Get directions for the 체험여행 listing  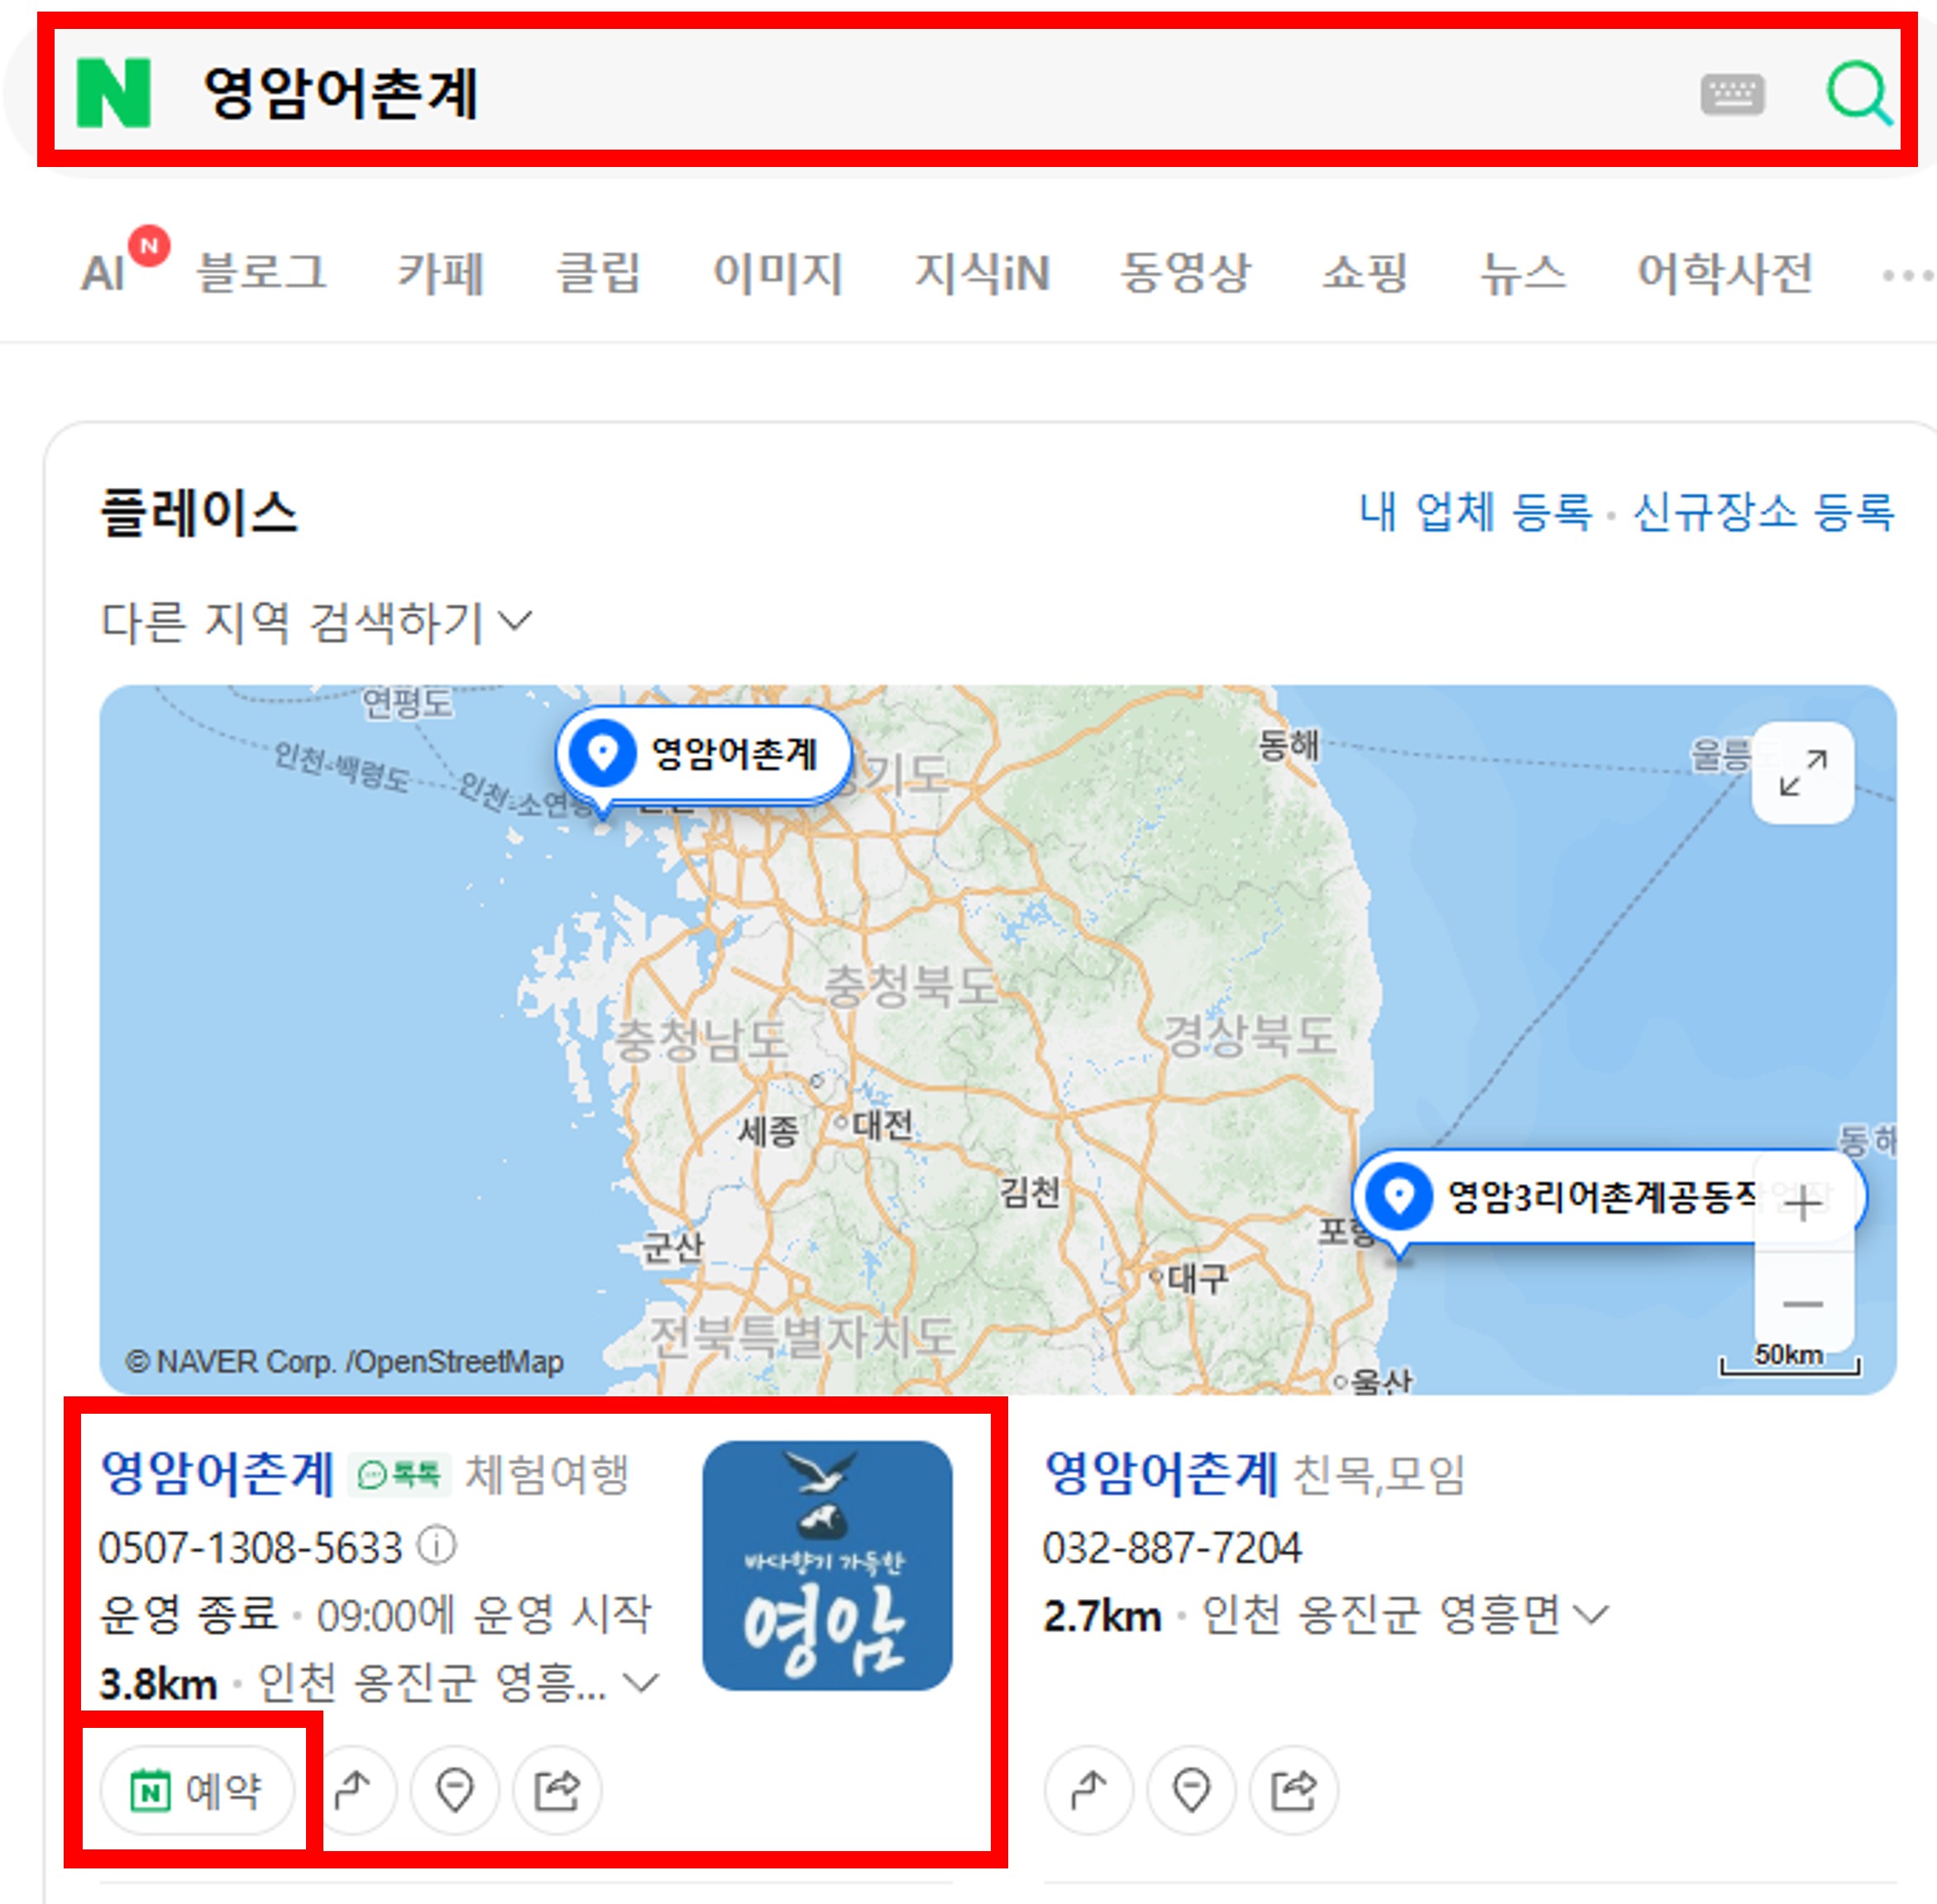click(352, 1790)
